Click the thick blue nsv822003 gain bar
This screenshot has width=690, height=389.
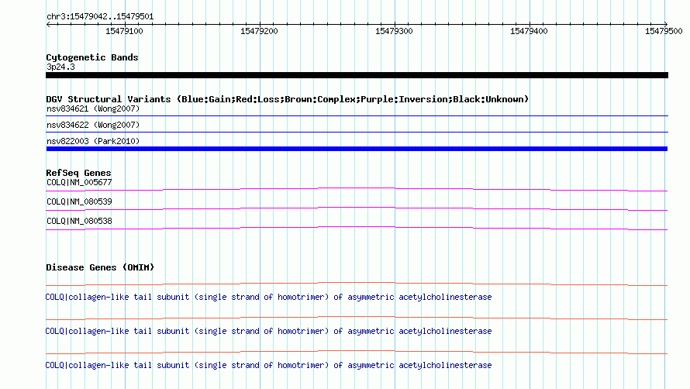(357, 149)
